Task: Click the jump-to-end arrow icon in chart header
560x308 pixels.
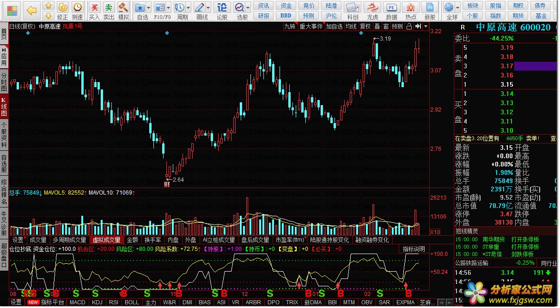Action: [x=418, y=26]
